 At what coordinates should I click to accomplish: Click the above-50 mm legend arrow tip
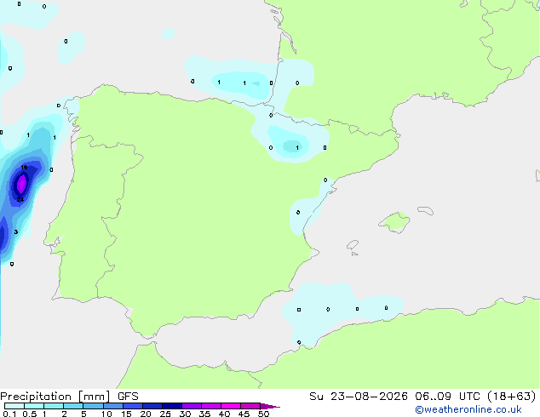(270, 406)
